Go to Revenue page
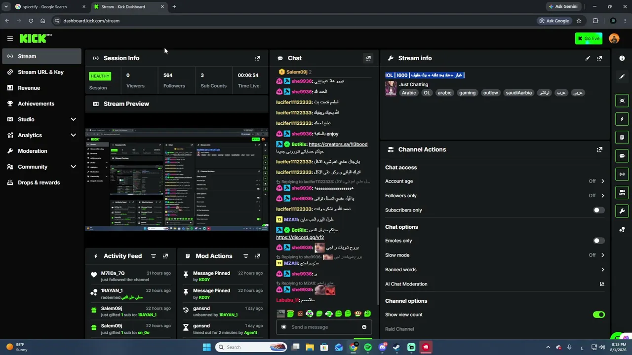The height and width of the screenshot is (355, 632). point(42,88)
